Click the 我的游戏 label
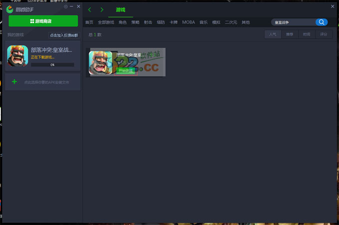 pos(15,35)
